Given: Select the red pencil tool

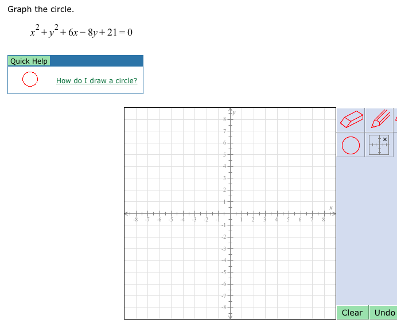Looking at the screenshot, I should coord(379,120).
